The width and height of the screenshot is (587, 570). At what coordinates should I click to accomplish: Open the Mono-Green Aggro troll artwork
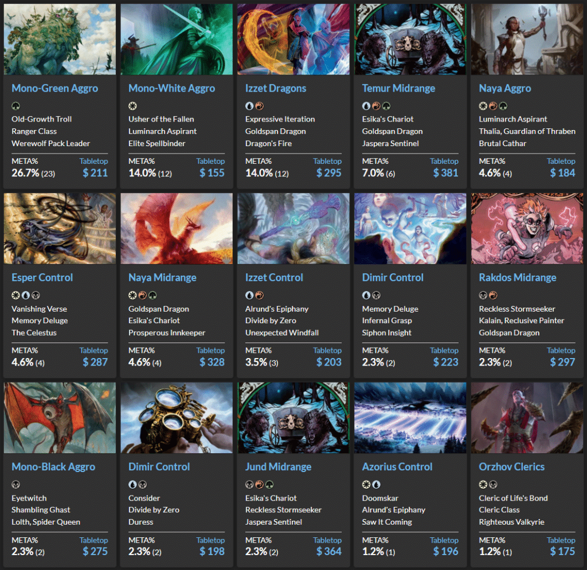60,39
